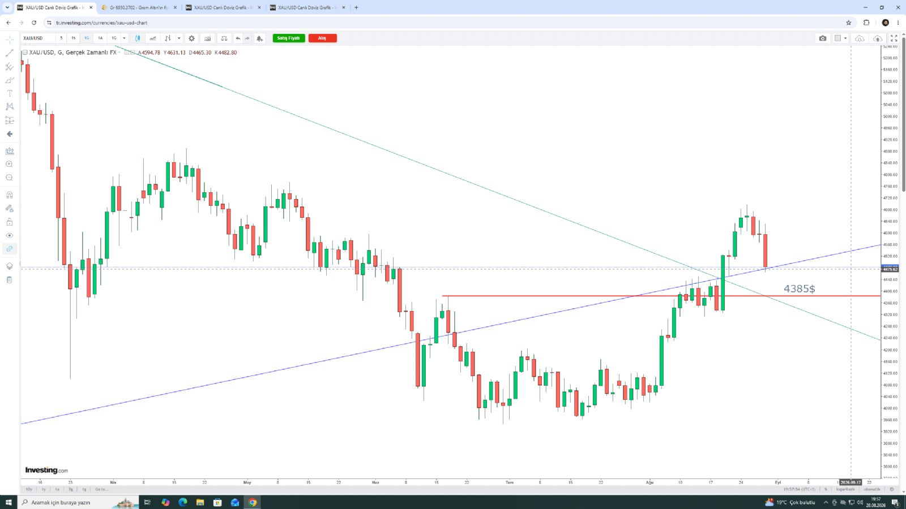Toggle lock all drawing tools
Screen dimensions: 906x509
pos(9,222)
